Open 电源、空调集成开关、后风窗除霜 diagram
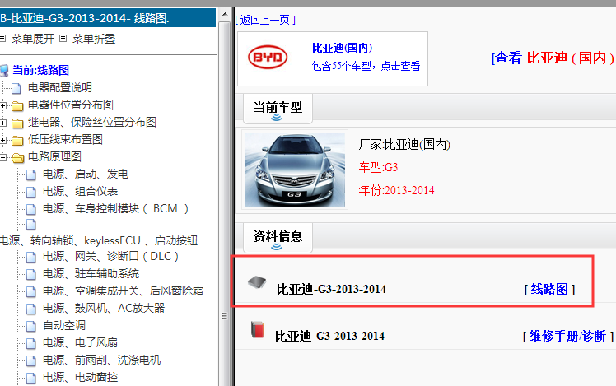616x386 pixels. click(x=123, y=291)
